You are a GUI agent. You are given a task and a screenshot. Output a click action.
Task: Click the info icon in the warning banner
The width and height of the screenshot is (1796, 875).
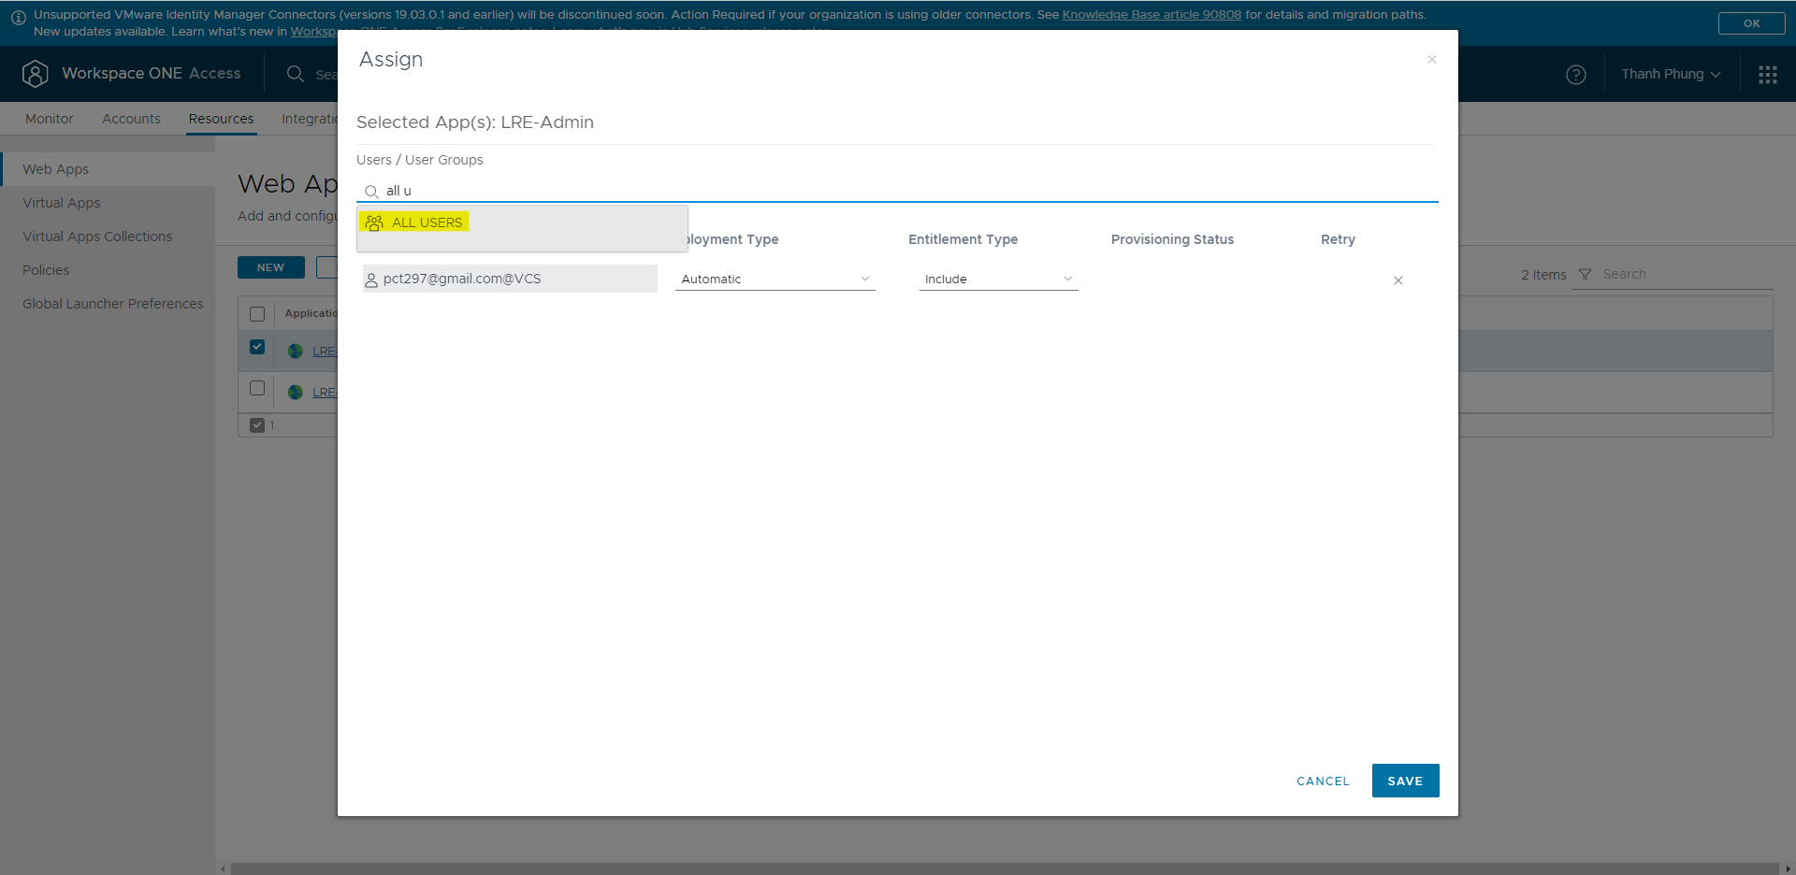(18, 14)
